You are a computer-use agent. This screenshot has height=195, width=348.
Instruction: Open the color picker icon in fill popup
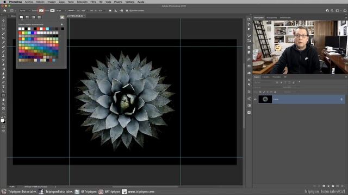click(x=62, y=17)
